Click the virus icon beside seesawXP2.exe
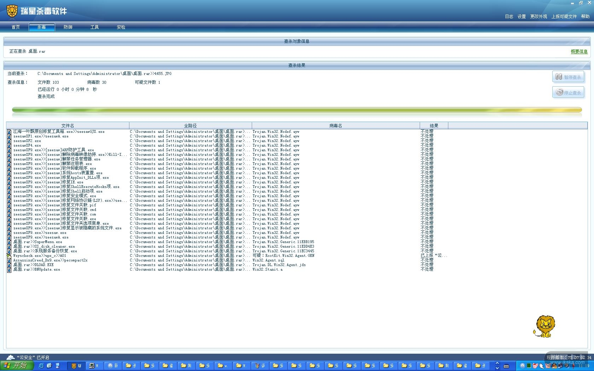 9,141
